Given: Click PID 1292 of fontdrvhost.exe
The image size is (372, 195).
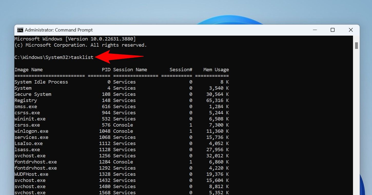Looking at the screenshot, I should pyautogui.click(x=105, y=168).
